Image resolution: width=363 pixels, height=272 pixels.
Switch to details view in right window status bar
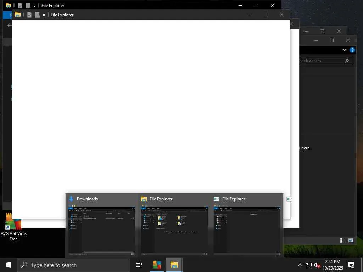(343, 240)
